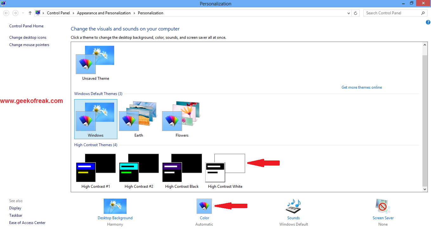Restore down the Personalization window
431x231 pixels.
(x=412, y=3)
